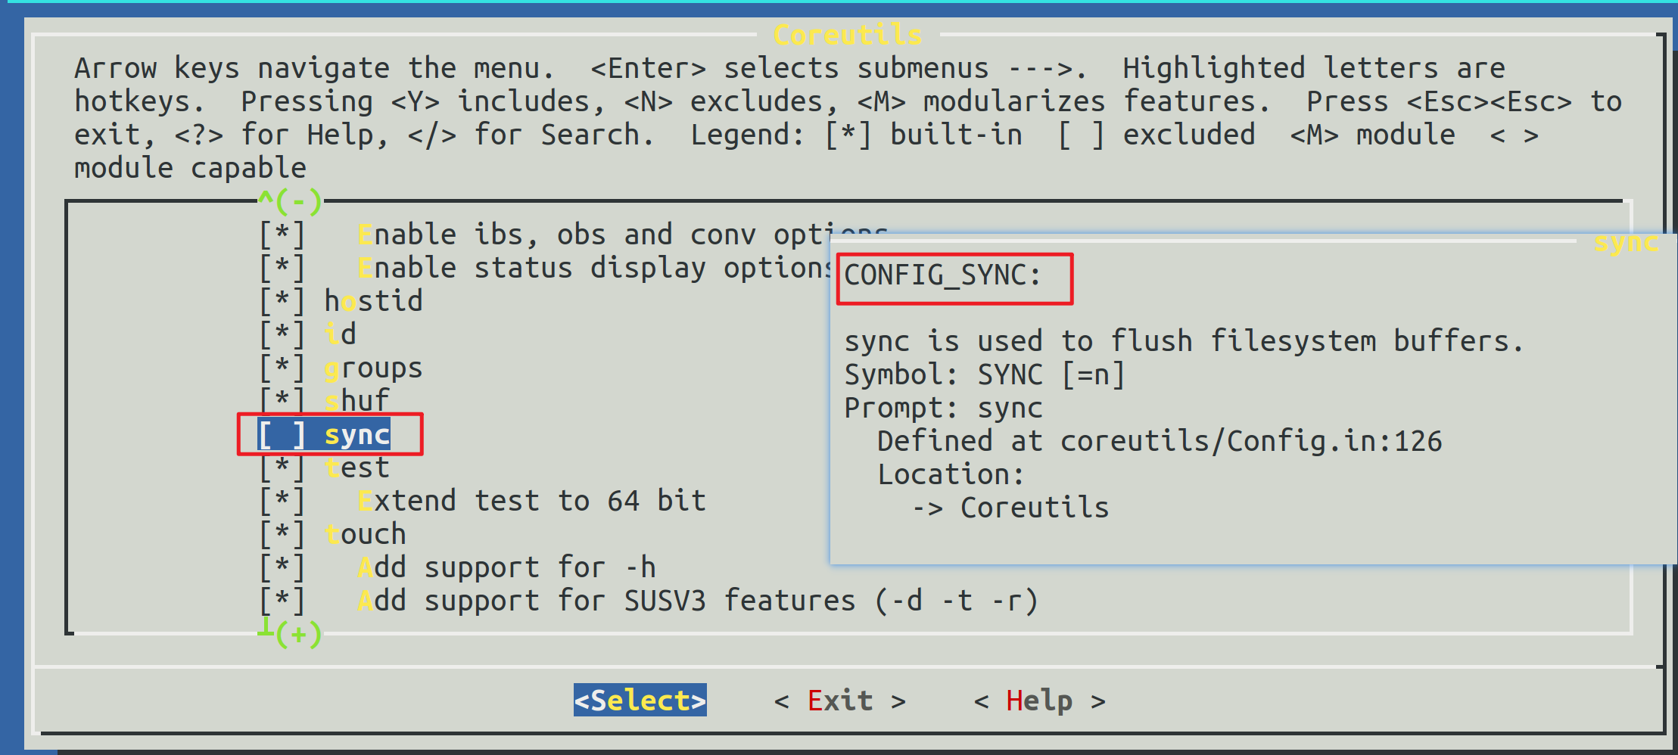Toggle the groups checkbox
The image size is (1678, 755).
coord(282,368)
